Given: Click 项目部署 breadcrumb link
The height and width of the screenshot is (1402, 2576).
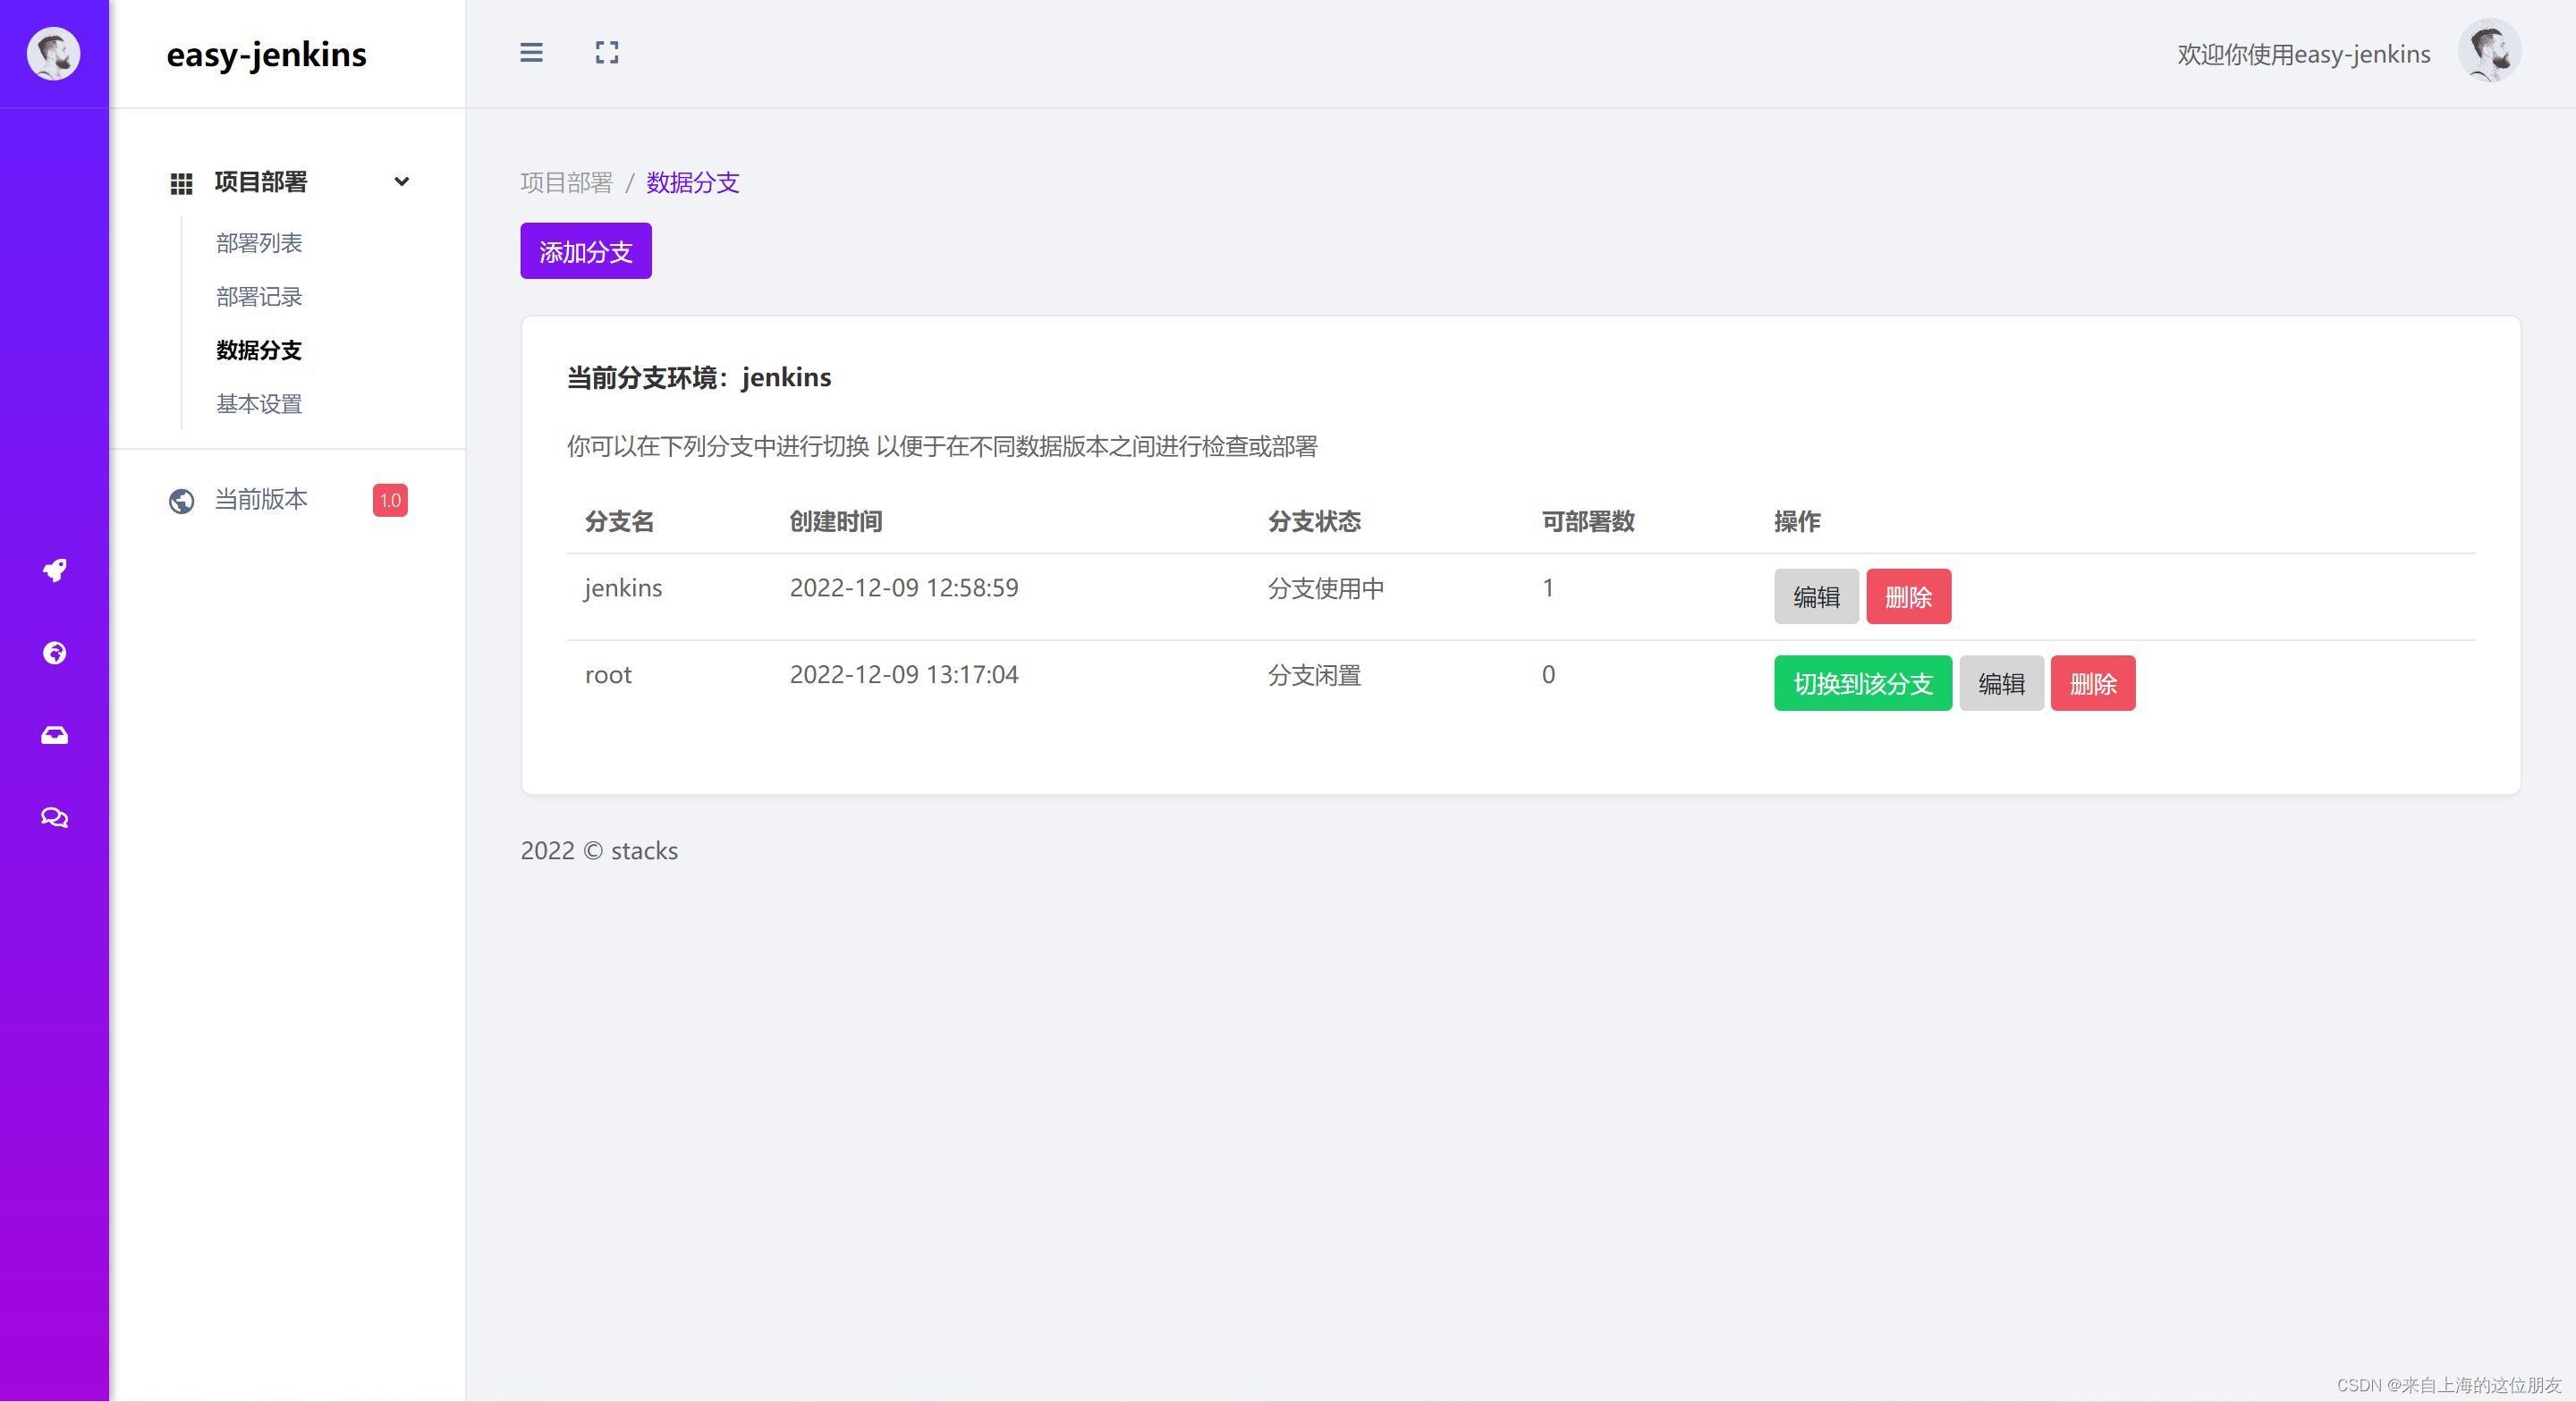Looking at the screenshot, I should (x=566, y=183).
